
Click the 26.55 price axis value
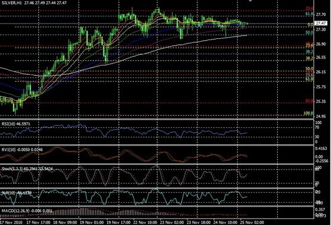tap(321, 57)
